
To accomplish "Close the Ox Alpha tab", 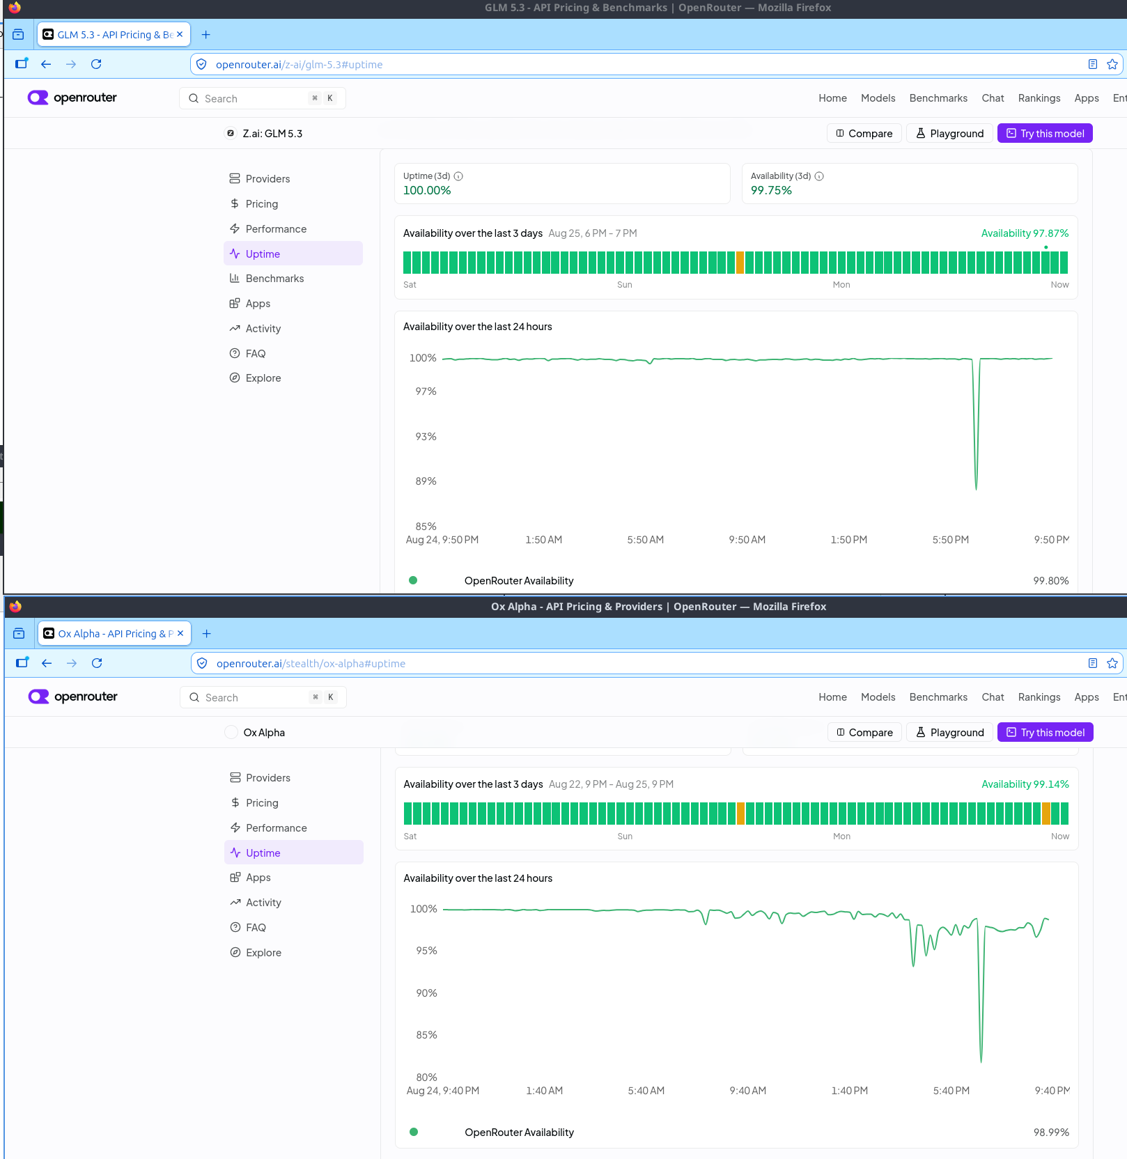I will (x=180, y=633).
